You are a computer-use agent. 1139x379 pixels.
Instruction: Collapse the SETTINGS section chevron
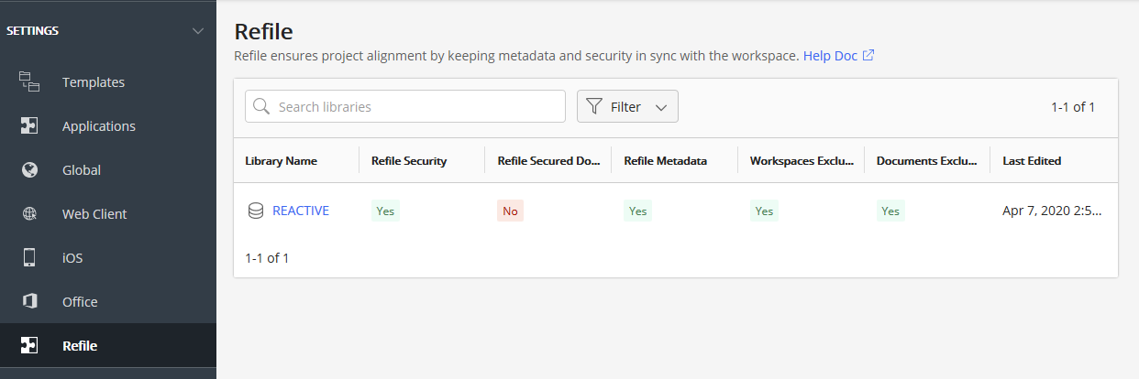pos(197,31)
